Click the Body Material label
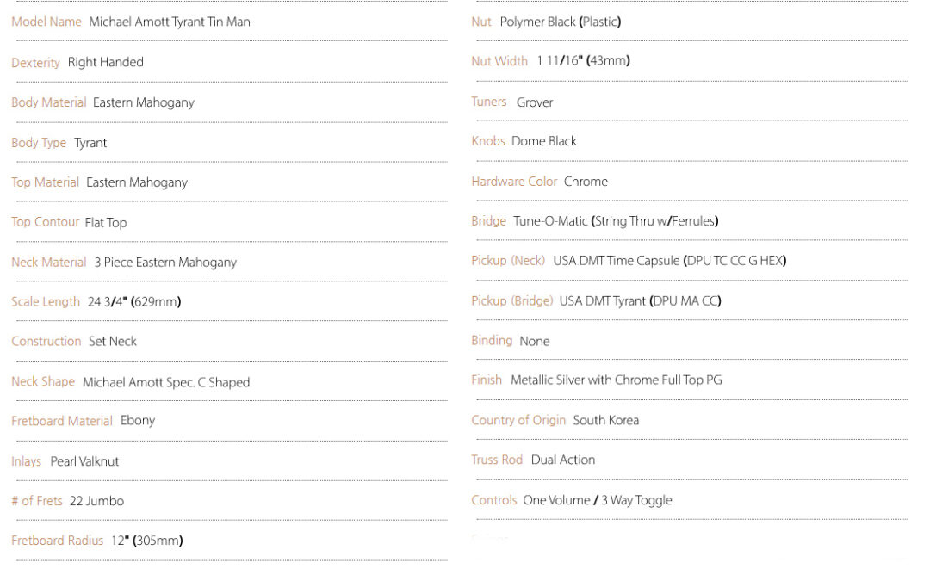This screenshot has height=581, width=930. tap(48, 102)
